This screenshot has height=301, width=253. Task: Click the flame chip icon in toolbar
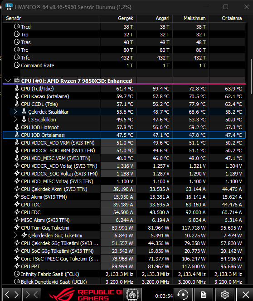pyautogui.click(x=132, y=294)
